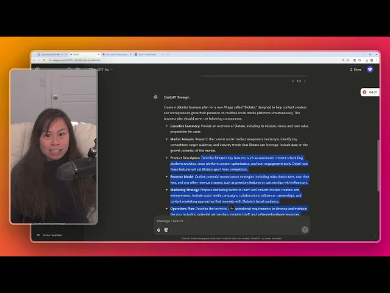Click the zoom magnifier icon in address bar
The height and width of the screenshot is (293, 390).
(343, 60)
